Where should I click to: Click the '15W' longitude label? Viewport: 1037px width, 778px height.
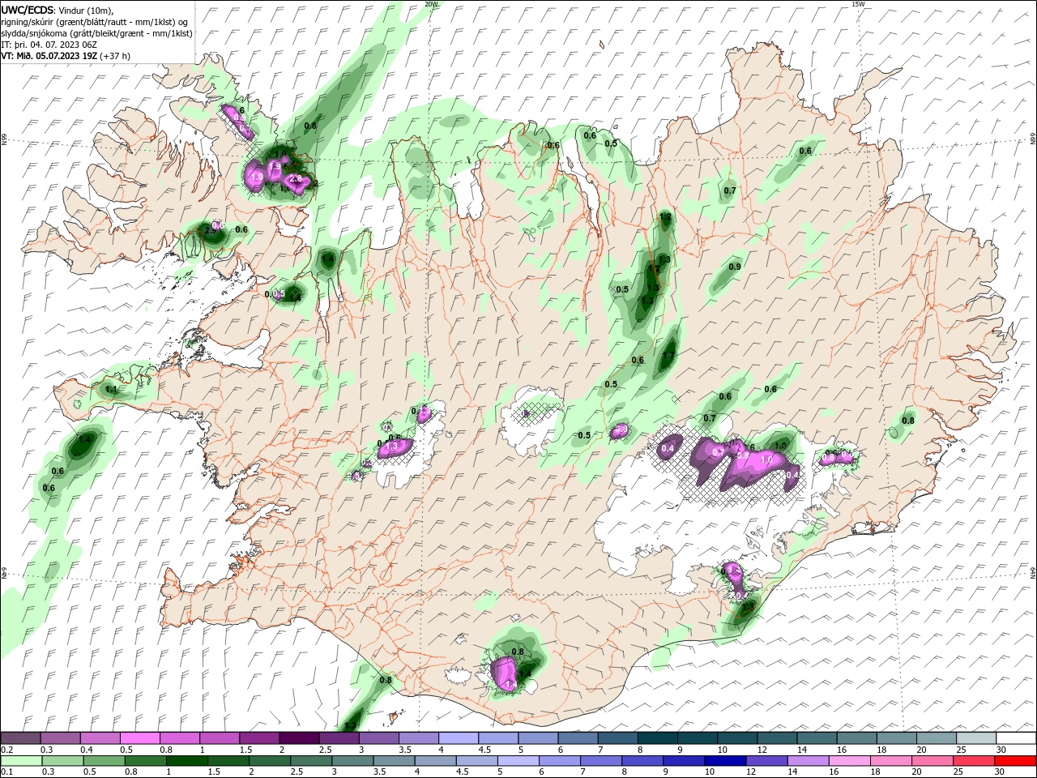pyautogui.click(x=858, y=4)
